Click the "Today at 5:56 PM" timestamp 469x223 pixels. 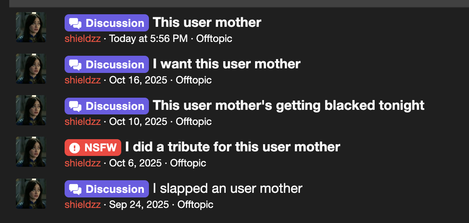(148, 39)
